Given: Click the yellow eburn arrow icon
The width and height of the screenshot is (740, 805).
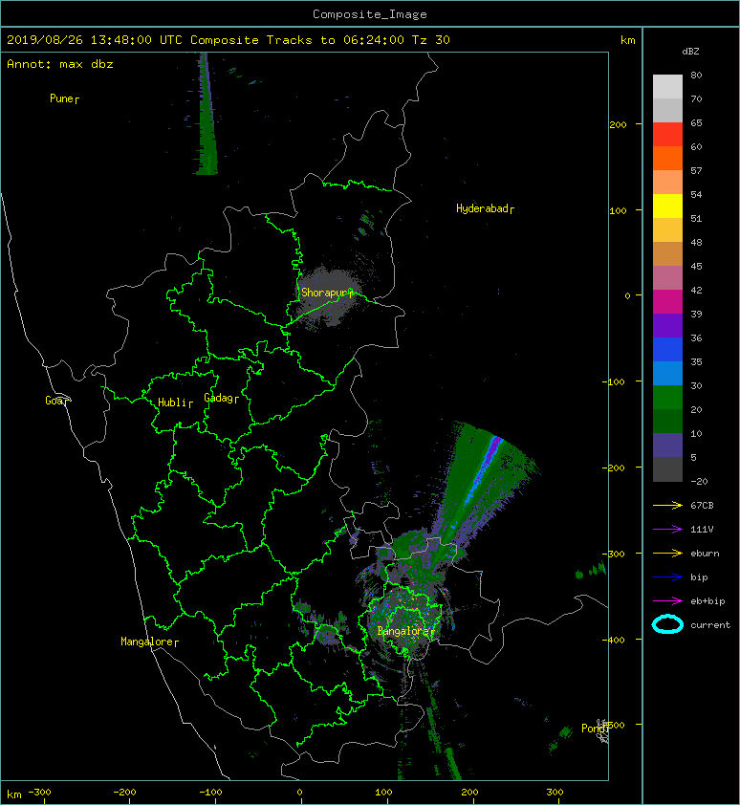Looking at the screenshot, I should point(667,553).
